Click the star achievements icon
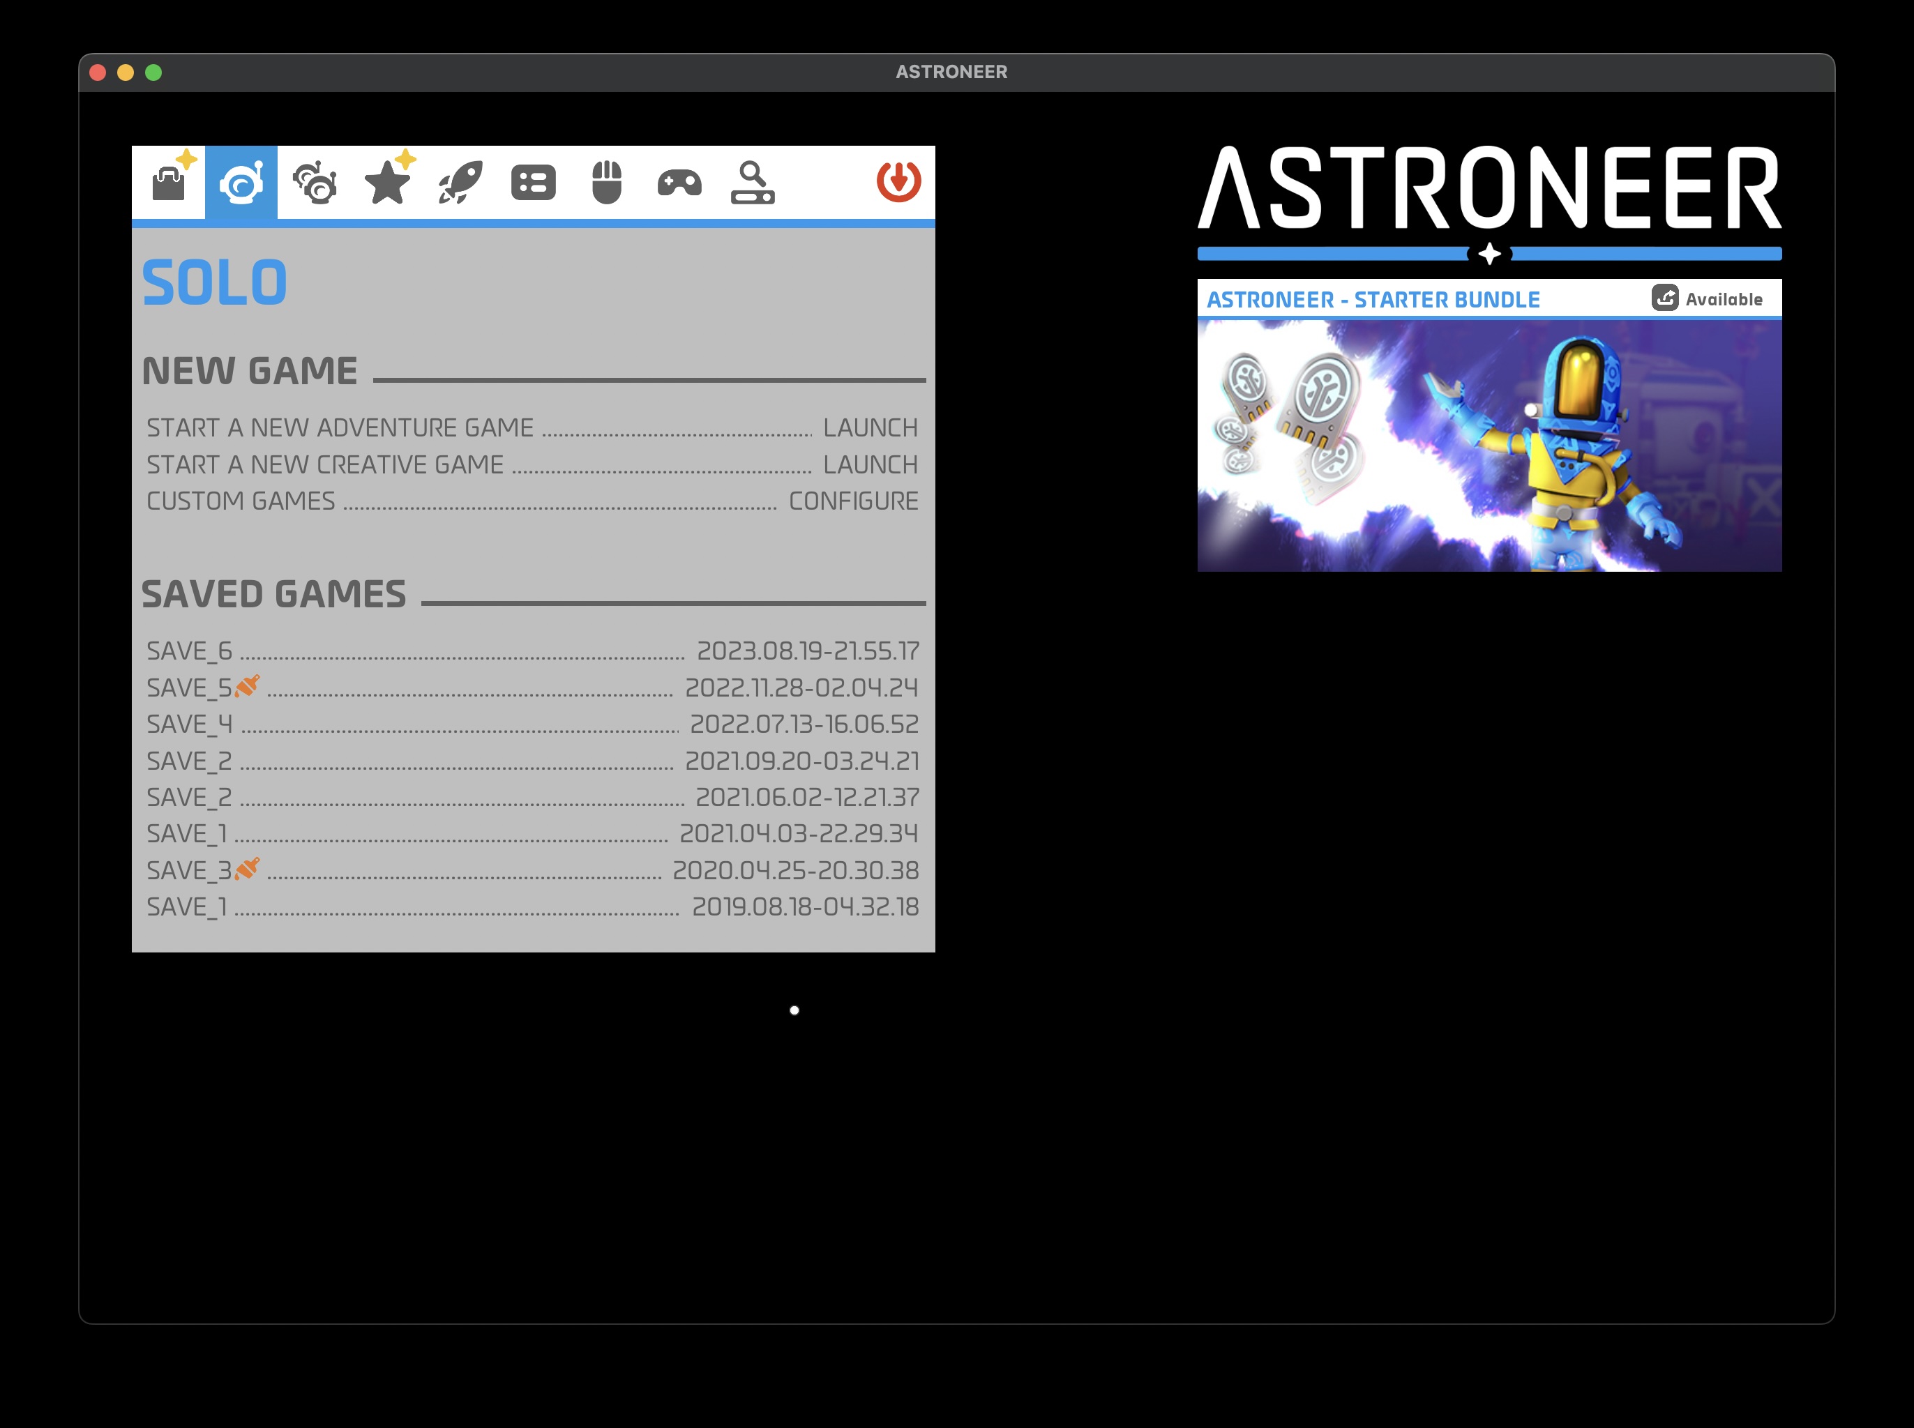This screenshot has height=1428, width=1914. 388,181
